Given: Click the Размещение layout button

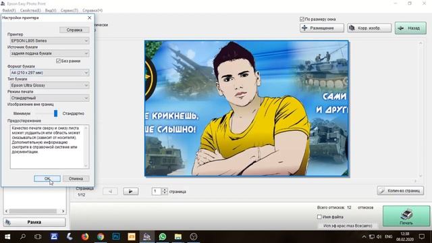Looking at the screenshot, I should pyautogui.click(x=322, y=28).
